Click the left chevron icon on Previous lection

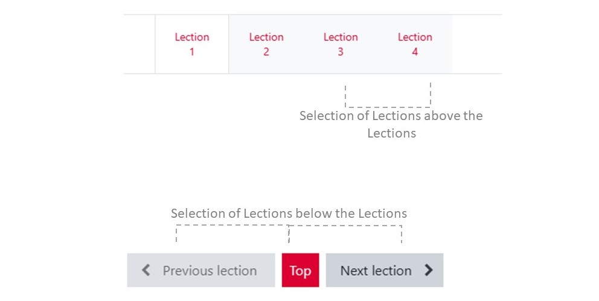click(x=146, y=271)
